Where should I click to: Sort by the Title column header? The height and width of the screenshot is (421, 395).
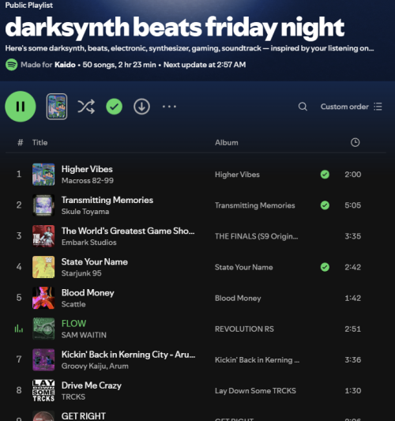tap(39, 142)
